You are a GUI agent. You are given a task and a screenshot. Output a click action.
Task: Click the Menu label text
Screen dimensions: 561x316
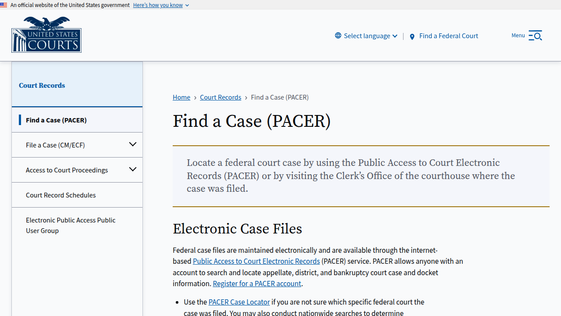[518, 35]
